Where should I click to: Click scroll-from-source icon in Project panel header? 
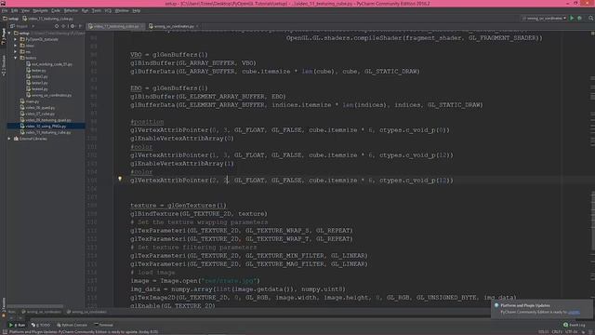(x=57, y=26)
